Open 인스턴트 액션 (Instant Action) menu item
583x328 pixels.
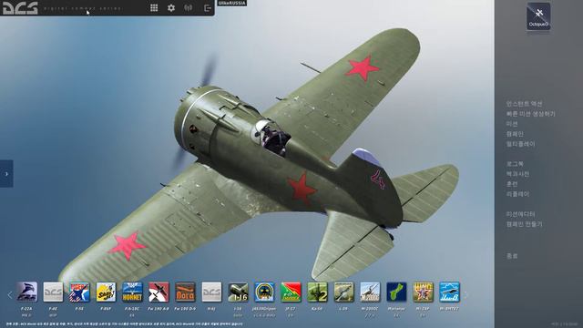[x=524, y=104]
